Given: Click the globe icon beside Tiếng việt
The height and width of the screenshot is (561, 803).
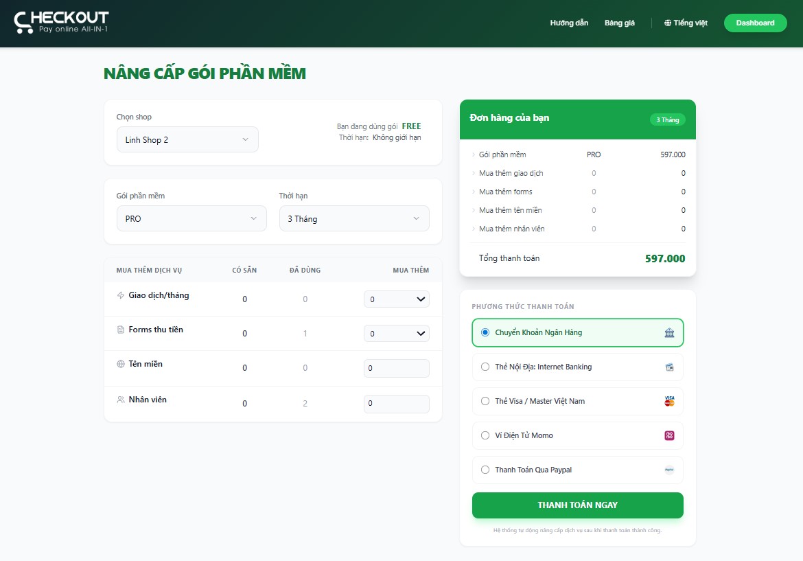Looking at the screenshot, I should pyautogui.click(x=668, y=23).
